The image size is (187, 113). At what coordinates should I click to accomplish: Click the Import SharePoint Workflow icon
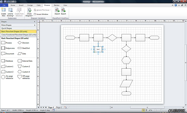coord(57,11)
